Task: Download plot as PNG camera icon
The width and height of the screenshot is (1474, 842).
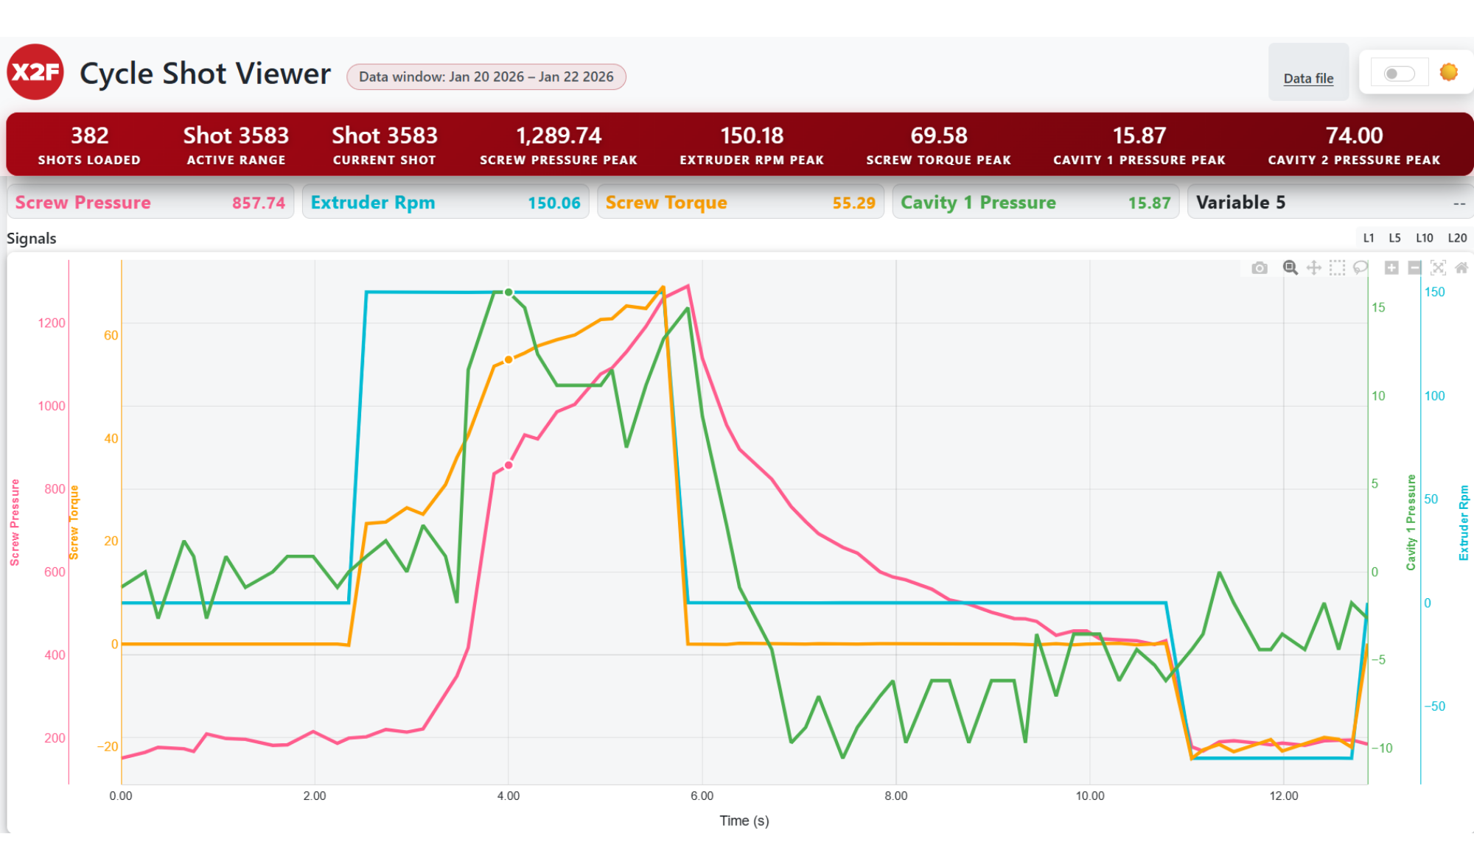Action: click(x=1260, y=268)
